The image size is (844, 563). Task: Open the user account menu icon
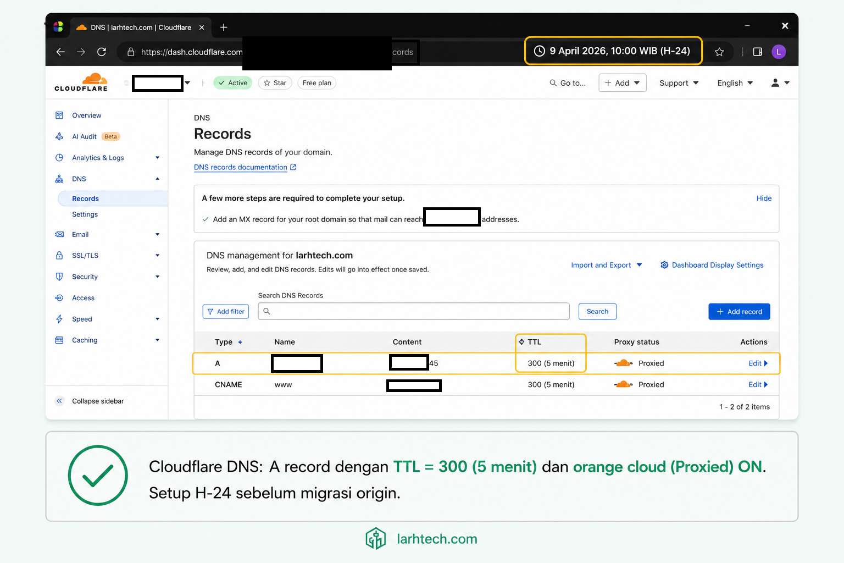pos(780,83)
